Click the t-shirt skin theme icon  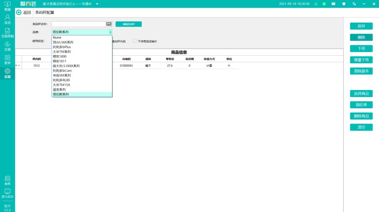[x=344, y=4]
